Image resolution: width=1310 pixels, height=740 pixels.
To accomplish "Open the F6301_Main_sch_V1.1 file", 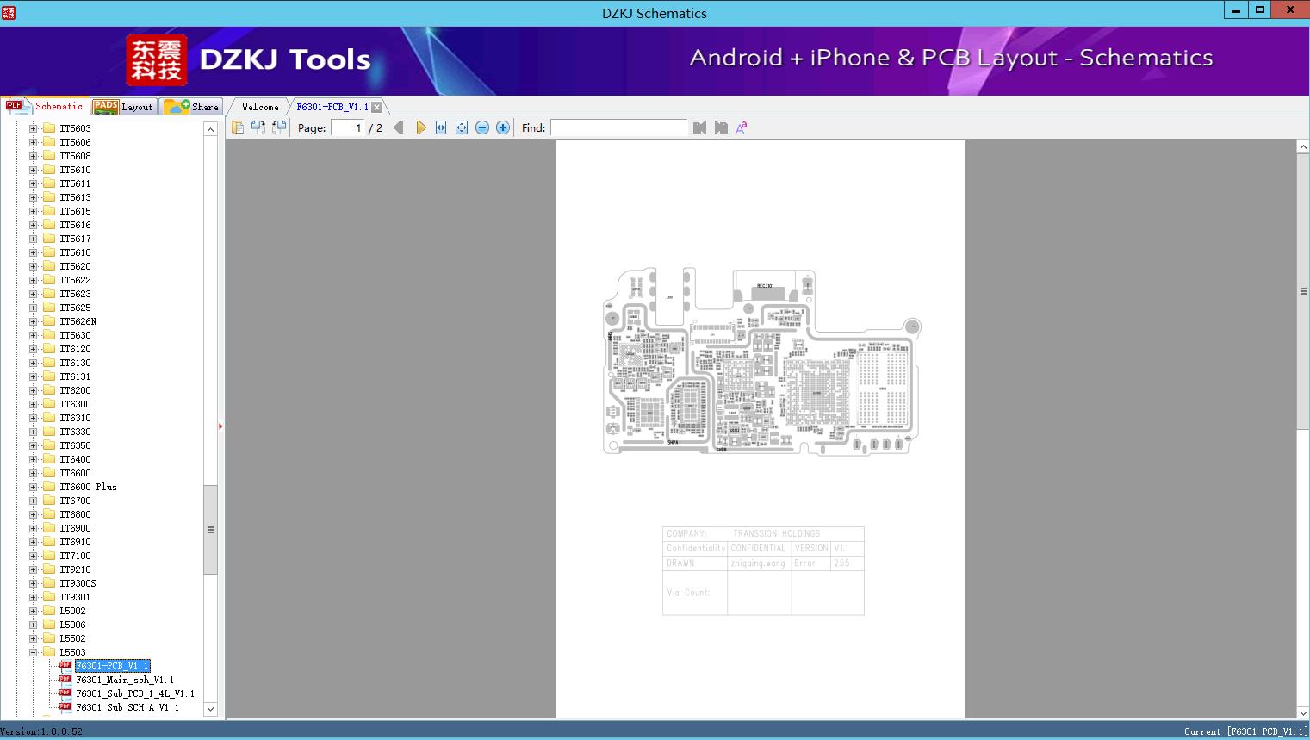I will (x=124, y=680).
